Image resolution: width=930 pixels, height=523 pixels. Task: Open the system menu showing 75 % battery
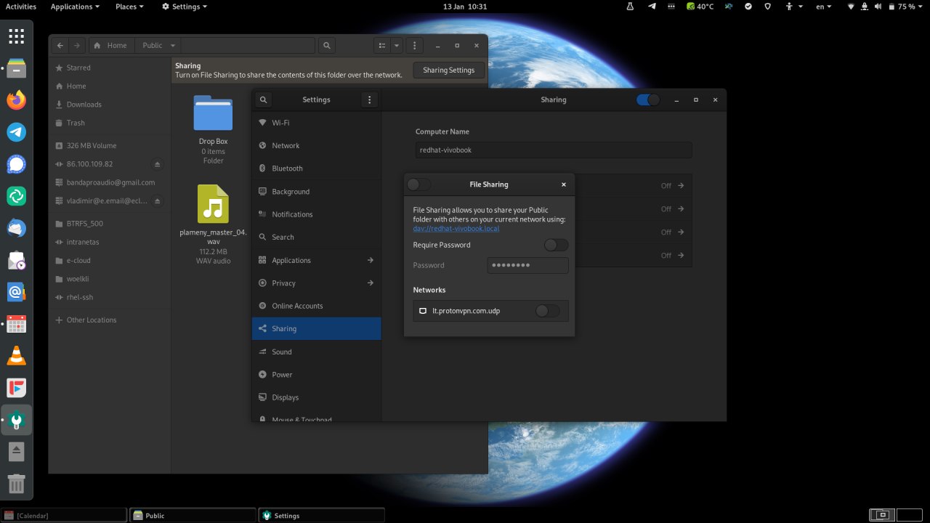click(886, 7)
